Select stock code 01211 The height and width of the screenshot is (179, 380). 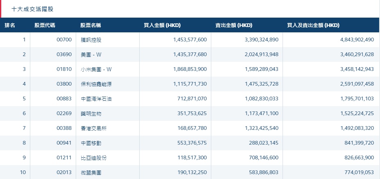click(x=64, y=158)
